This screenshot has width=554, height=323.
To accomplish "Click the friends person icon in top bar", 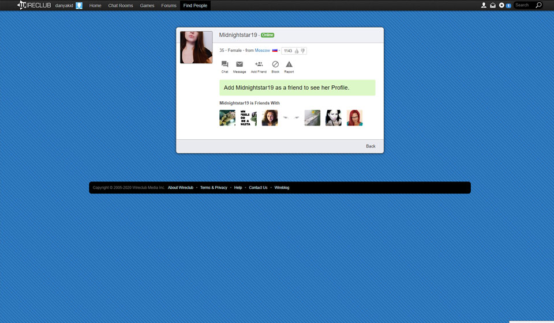I will click(484, 5).
